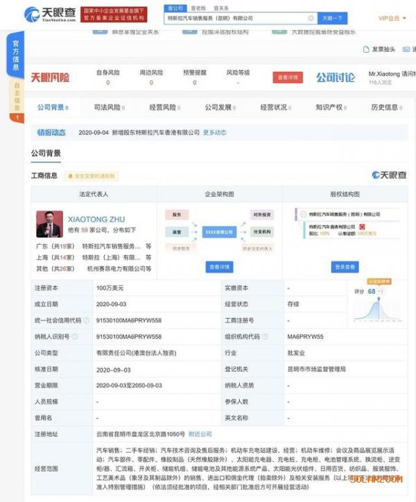Click the info icon next to 纳税人识别号
Viewport: 416px width, 502px height.
(75, 336)
